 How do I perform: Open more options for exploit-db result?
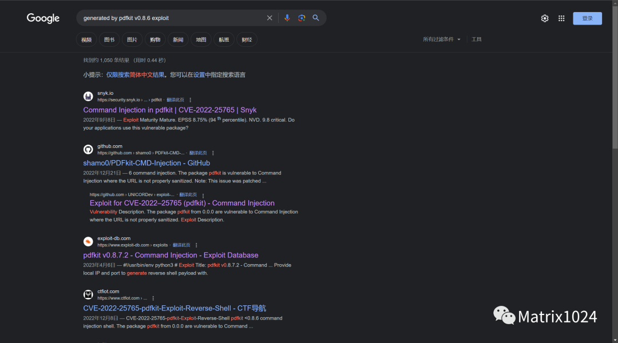click(196, 245)
